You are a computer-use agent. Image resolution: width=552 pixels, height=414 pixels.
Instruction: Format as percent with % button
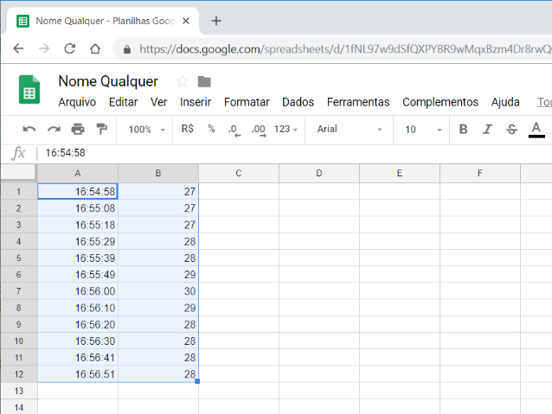[x=211, y=129]
